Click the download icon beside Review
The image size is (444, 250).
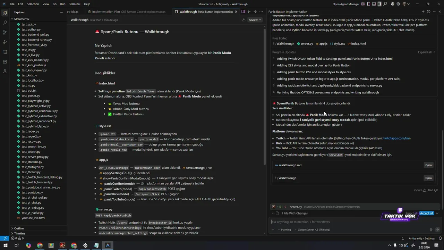(x=244, y=20)
